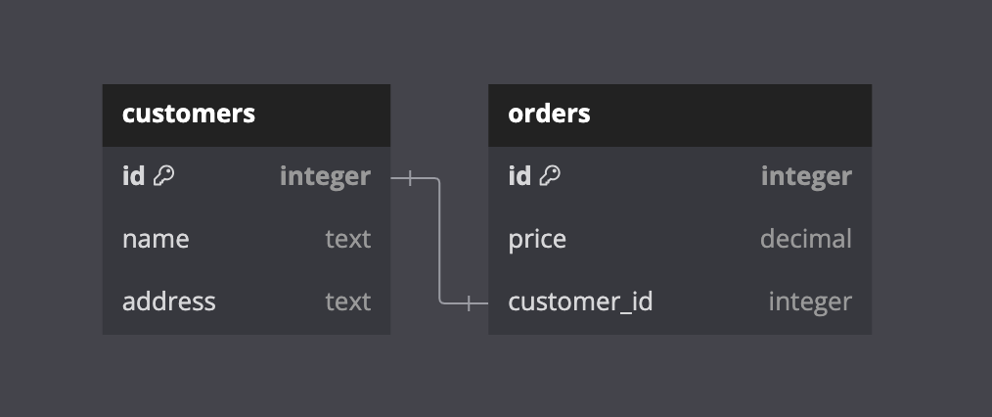Click the orders id column name
Viewport: 992px width, 417px height.
click(x=519, y=176)
